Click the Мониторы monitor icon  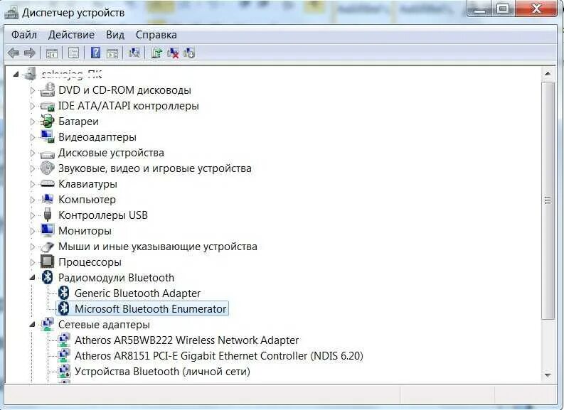point(47,230)
